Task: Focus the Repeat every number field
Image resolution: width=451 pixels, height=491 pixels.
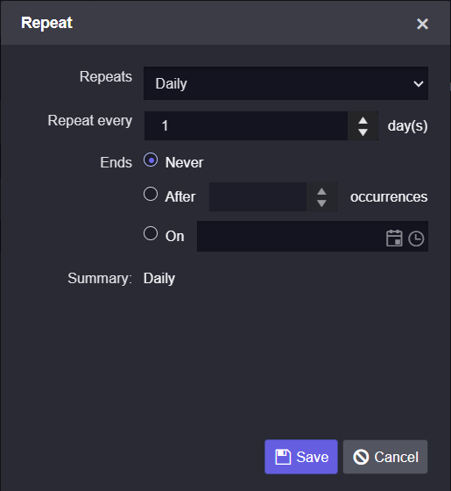Action: click(246, 126)
